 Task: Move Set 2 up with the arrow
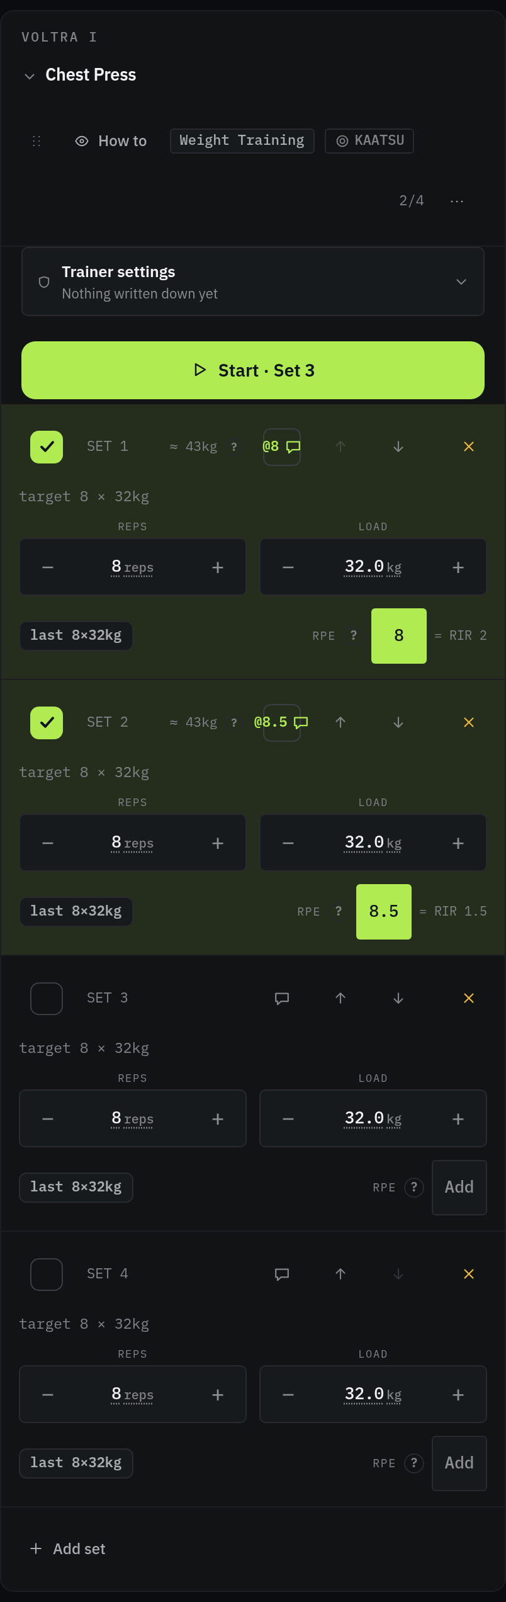pyautogui.click(x=340, y=722)
